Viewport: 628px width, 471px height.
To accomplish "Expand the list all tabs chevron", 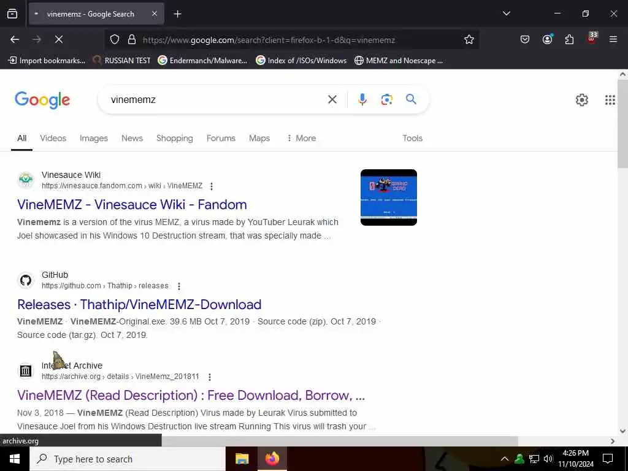I will pyautogui.click(x=506, y=13).
